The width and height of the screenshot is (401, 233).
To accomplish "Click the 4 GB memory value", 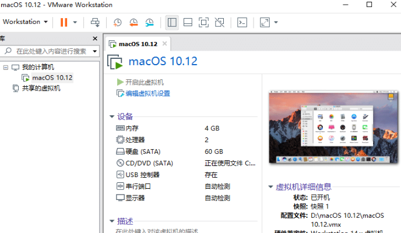I will [x=212, y=128].
